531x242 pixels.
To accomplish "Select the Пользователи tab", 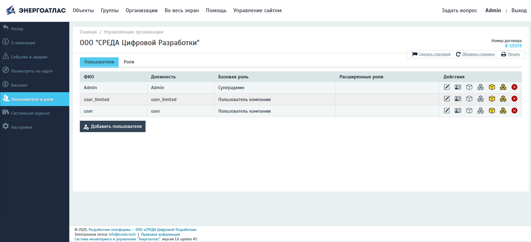I will point(99,62).
